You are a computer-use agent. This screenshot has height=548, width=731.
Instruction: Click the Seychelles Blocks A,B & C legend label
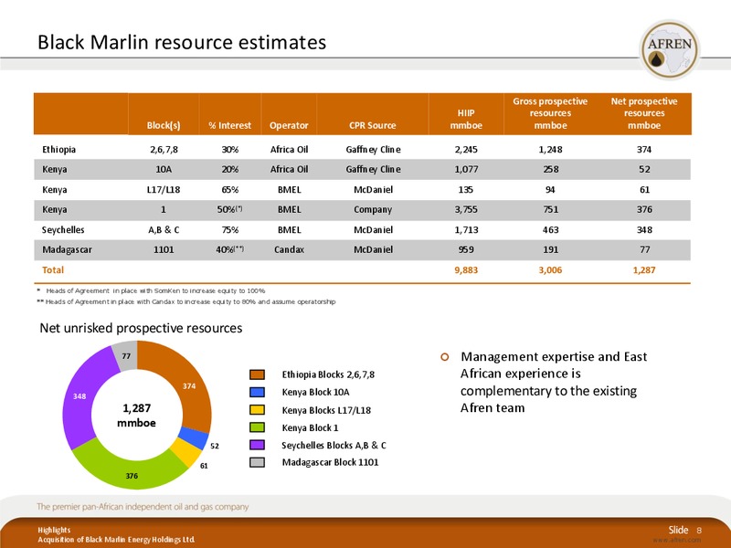334,445
